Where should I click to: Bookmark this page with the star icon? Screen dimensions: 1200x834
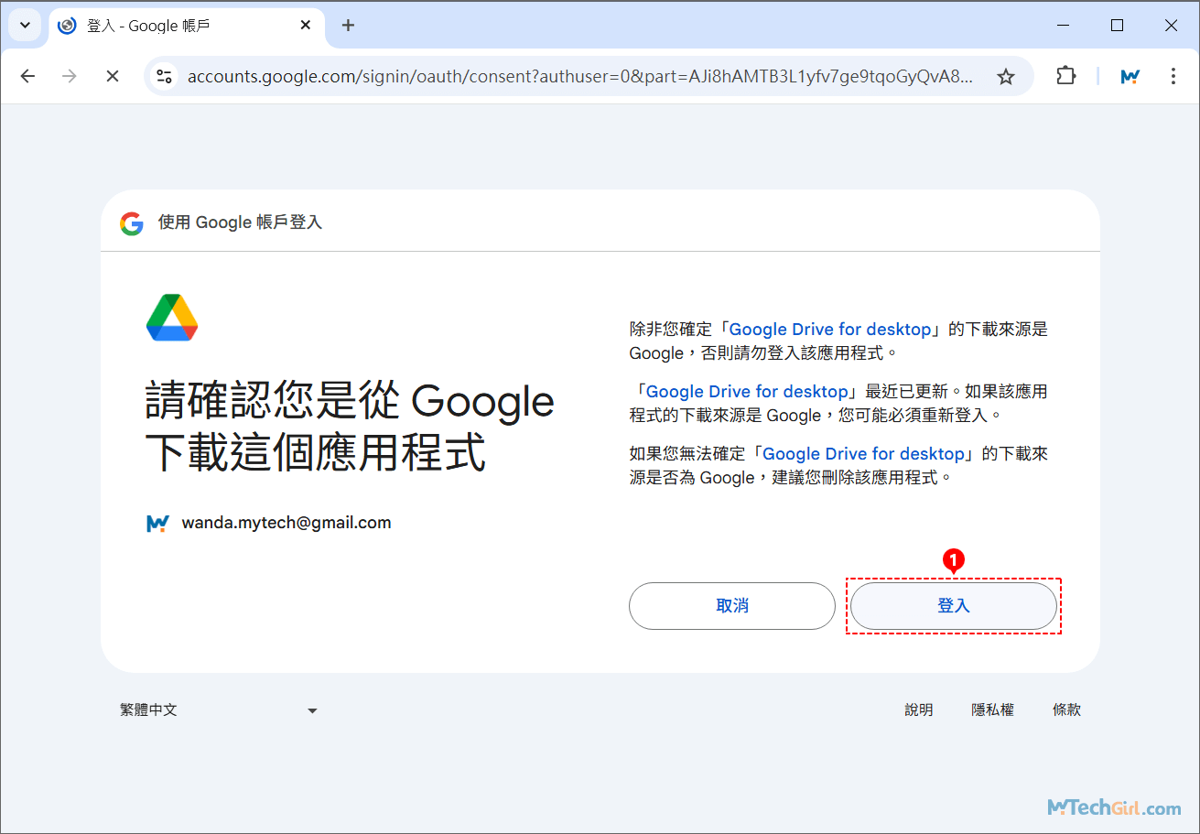1006,76
